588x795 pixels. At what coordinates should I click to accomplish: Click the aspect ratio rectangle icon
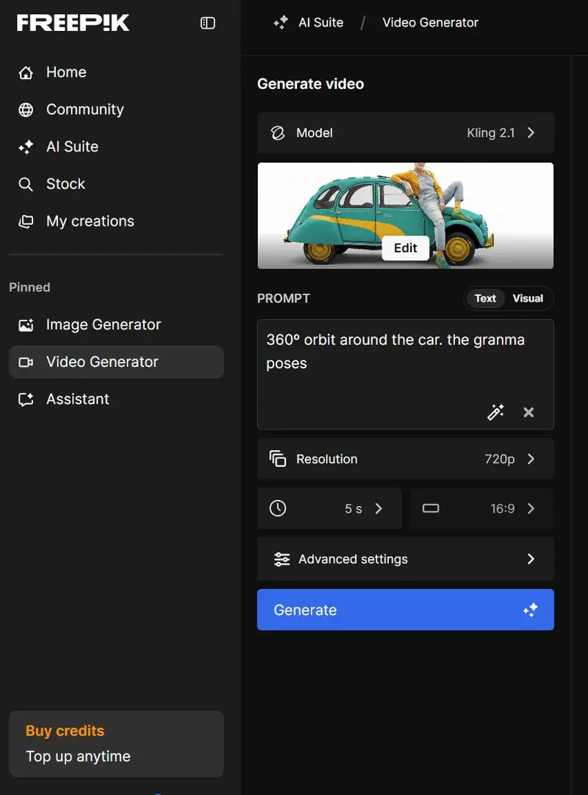(x=431, y=508)
